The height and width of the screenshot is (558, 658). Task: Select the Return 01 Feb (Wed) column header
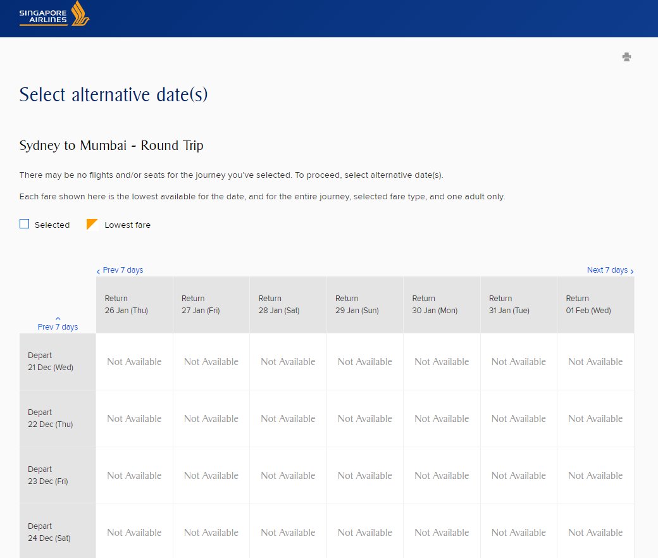595,304
